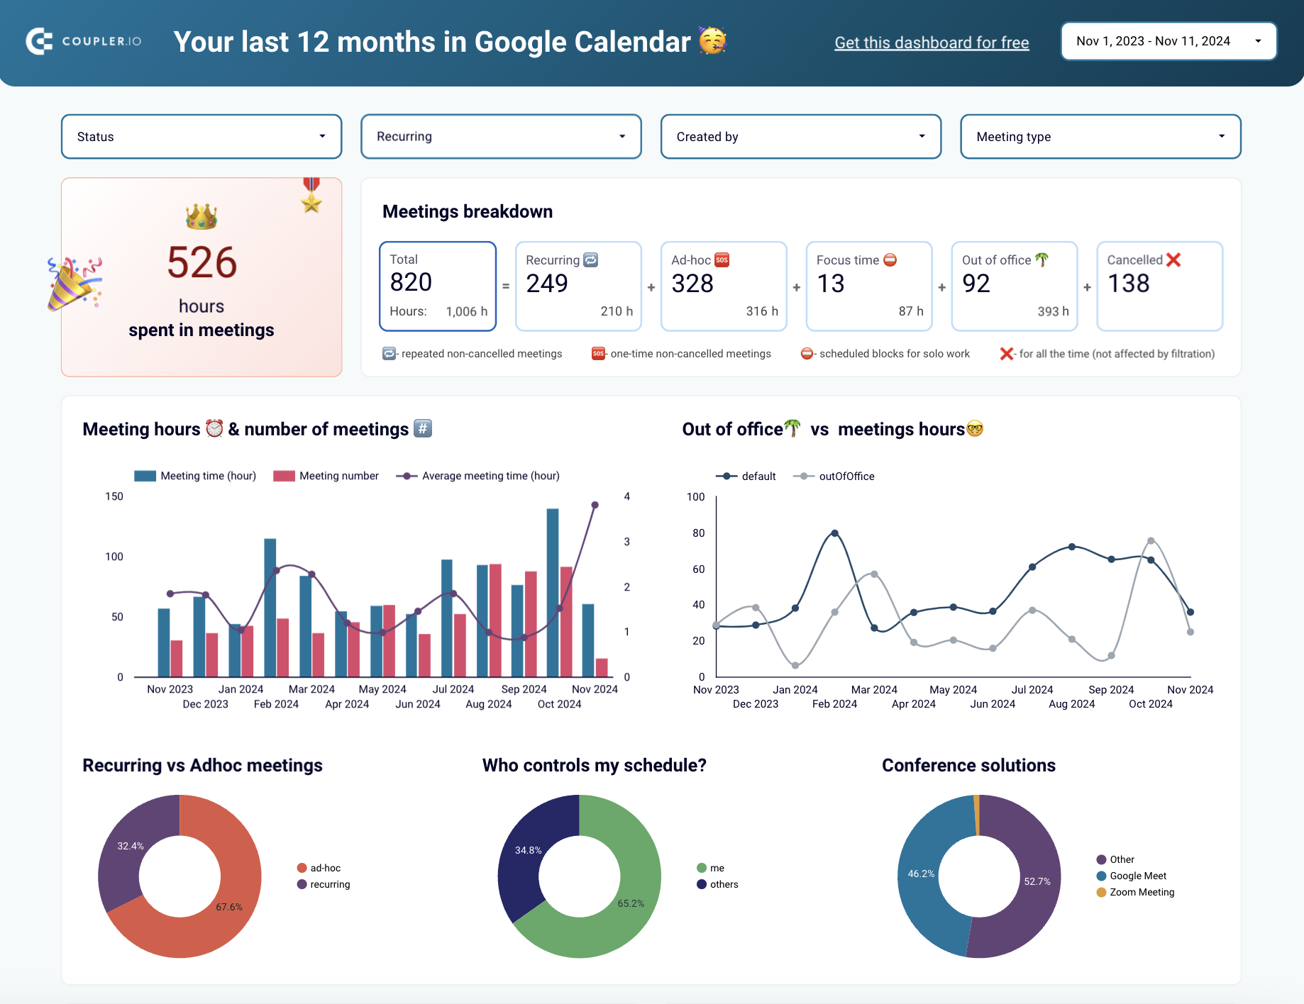This screenshot has height=1004, width=1304.
Task: Click the Coupler.io logo
Action: (83, 41)
